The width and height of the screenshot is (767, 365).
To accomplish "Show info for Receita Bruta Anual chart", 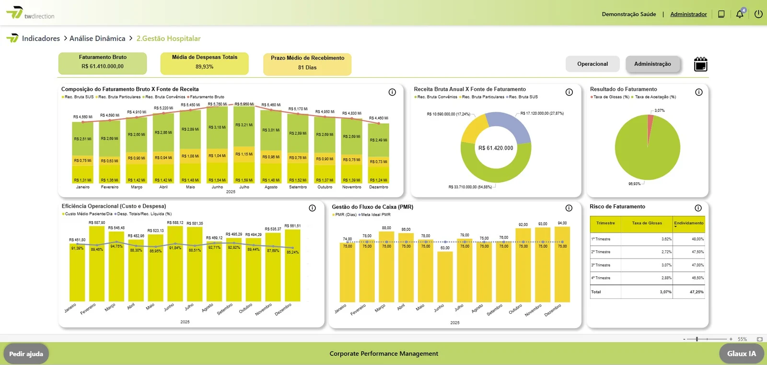I will click(x=569, y=92).
